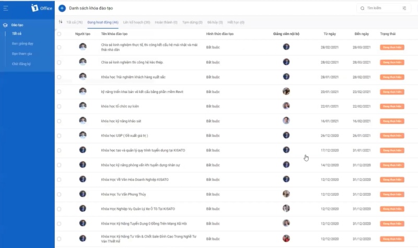Click the blue plus add-course button
The image size is (418, 248).
click(x=62, y=8)
